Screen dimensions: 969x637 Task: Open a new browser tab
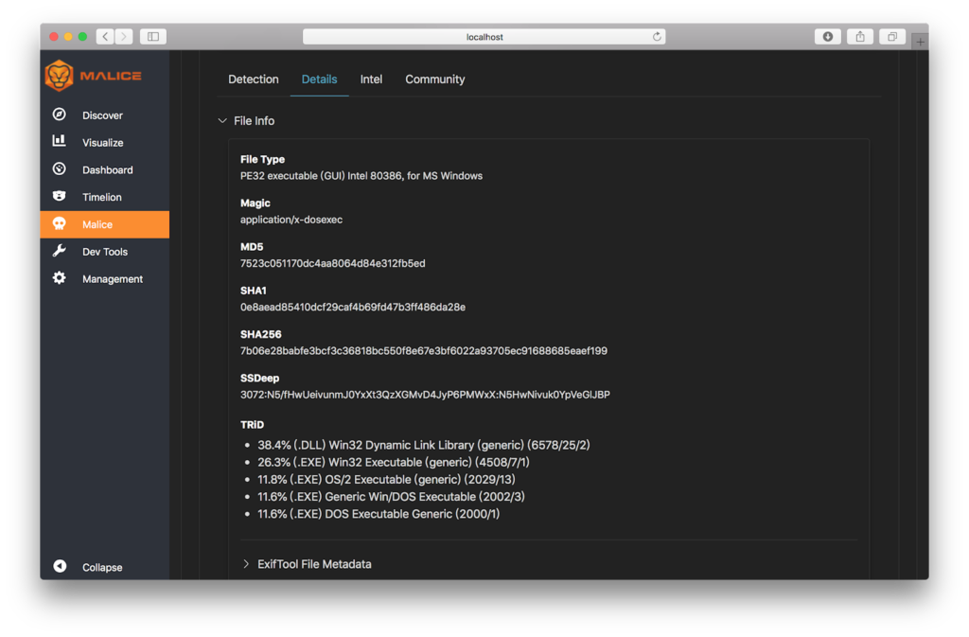(x=920, y=42)
